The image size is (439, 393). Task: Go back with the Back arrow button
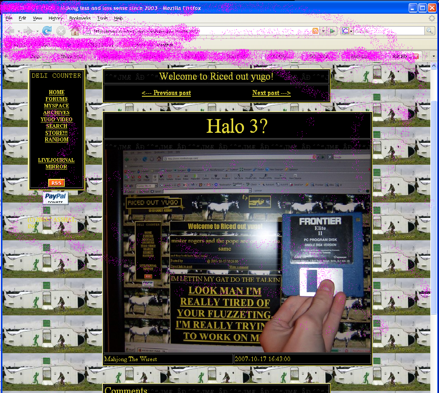[x=11, y=31]
